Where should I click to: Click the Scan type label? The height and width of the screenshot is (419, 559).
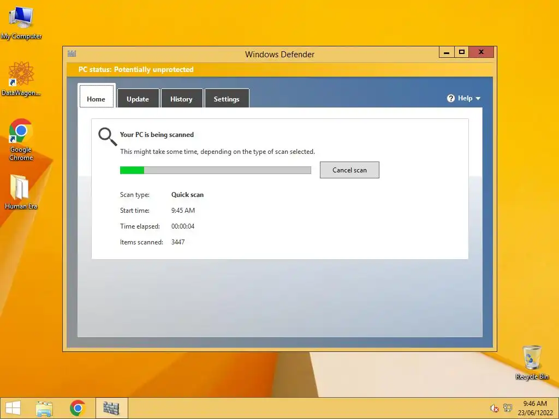click(x=135, y=195)
